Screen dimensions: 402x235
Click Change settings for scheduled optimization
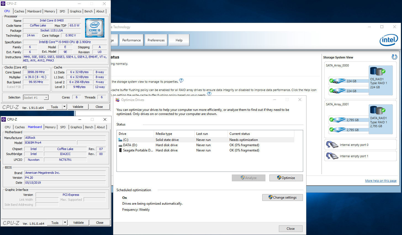pyautogui.click(x=282, y=197)
